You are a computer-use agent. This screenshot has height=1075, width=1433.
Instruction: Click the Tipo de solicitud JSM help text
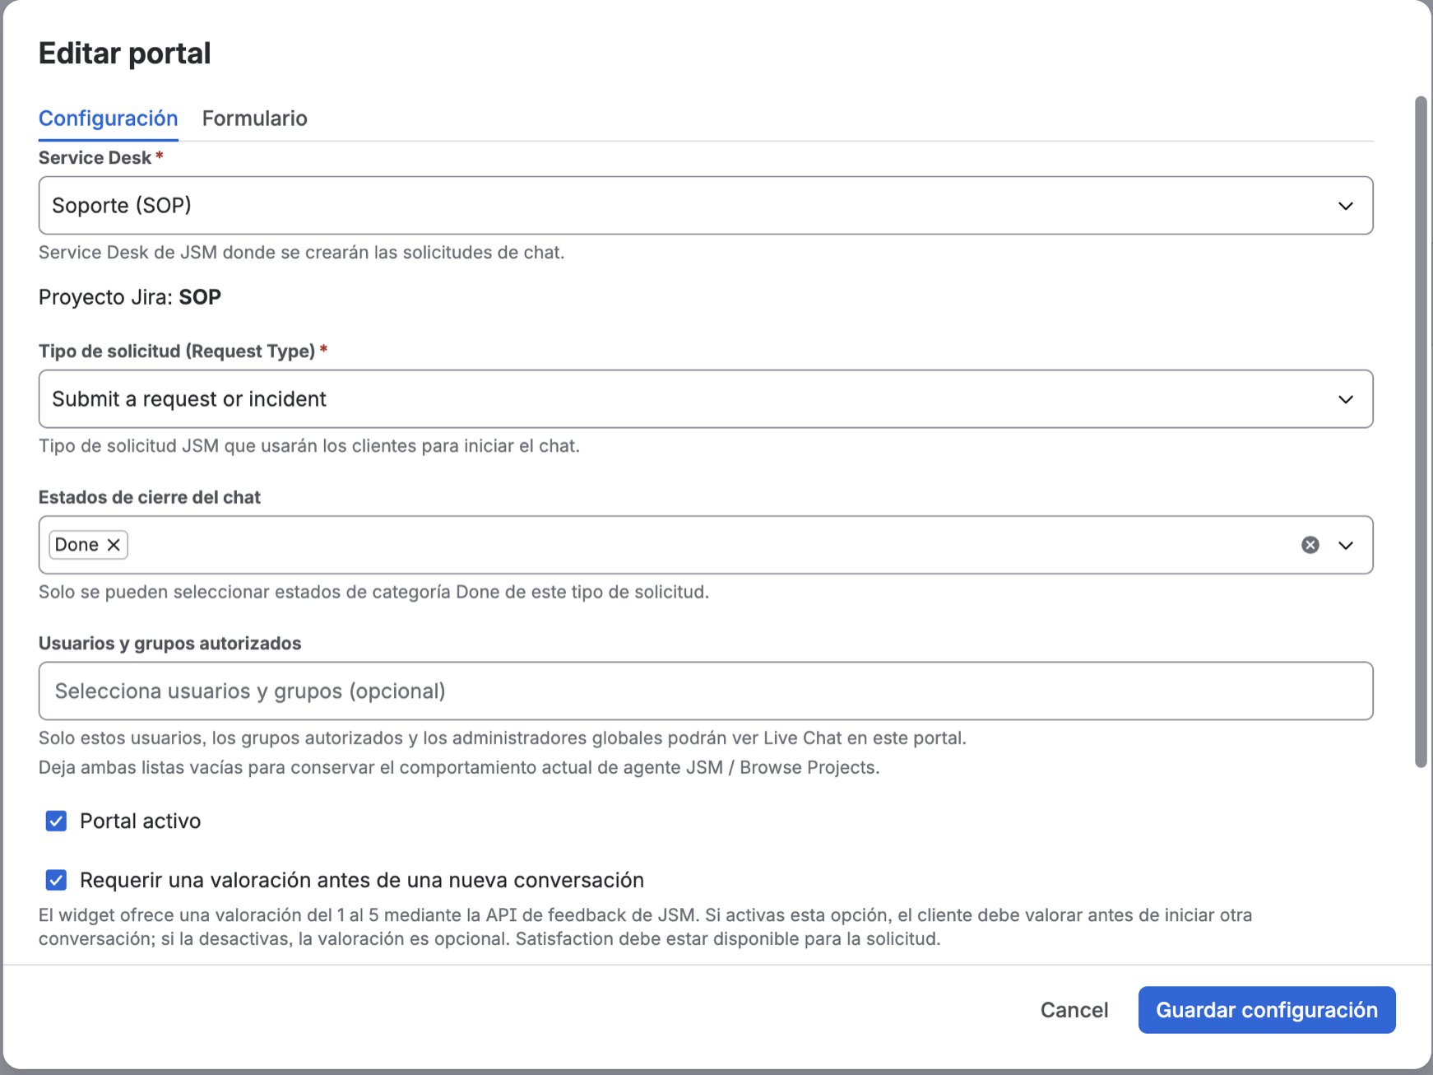tap(309, 446)
